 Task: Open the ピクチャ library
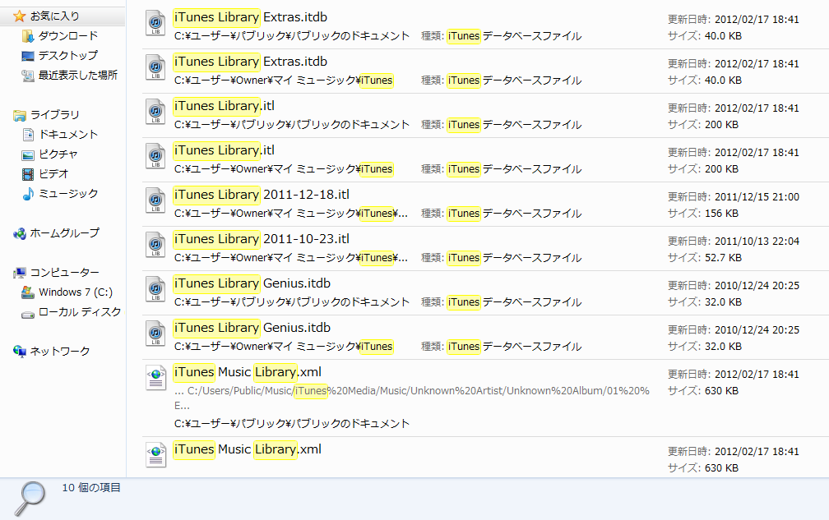click(x=49, y=154)
